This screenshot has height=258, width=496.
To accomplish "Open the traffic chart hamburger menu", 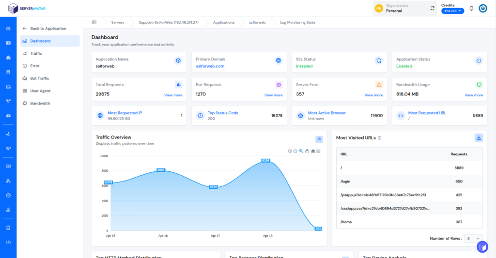I will point(318,151).
